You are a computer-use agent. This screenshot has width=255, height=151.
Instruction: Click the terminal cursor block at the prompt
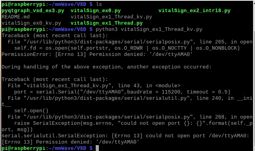coord(97,148)
